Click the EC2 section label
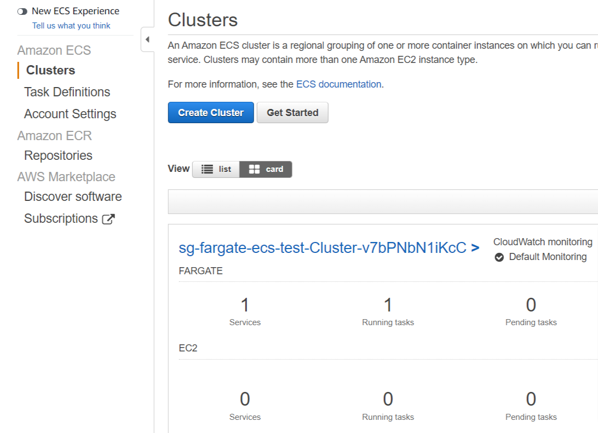598x433 pixels. click(x=188, y=348)
